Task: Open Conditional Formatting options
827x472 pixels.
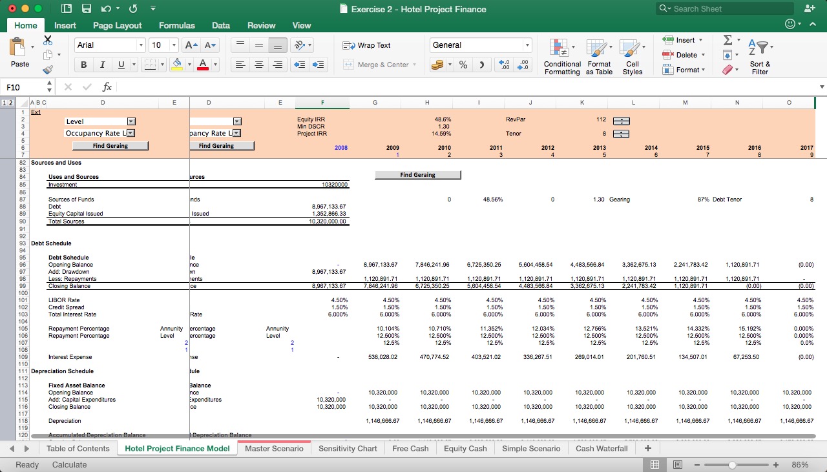Action: [561, 57]
